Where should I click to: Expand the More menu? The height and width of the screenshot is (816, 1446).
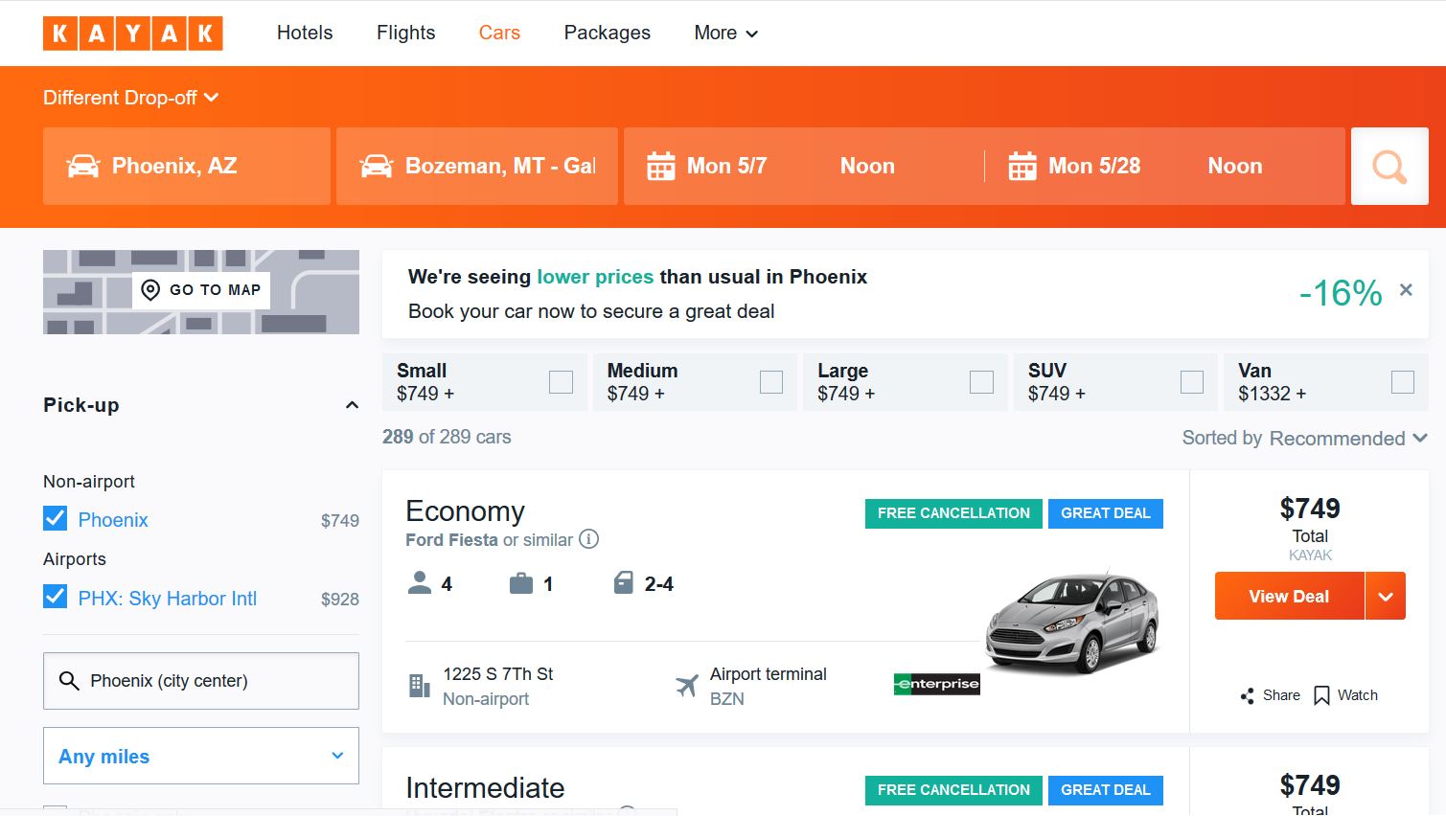pyautogui.click(x=725, y=33)
